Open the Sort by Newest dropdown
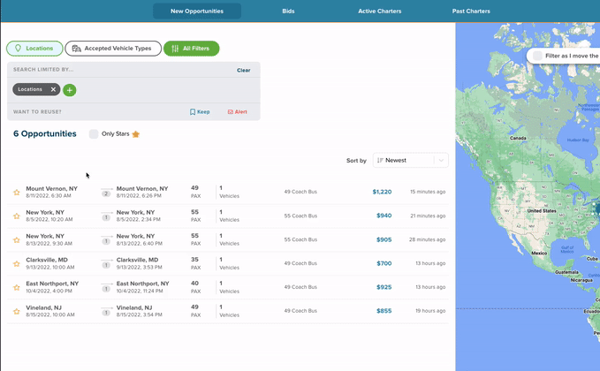Screen dimensions: 600x371 coord(410,160)
